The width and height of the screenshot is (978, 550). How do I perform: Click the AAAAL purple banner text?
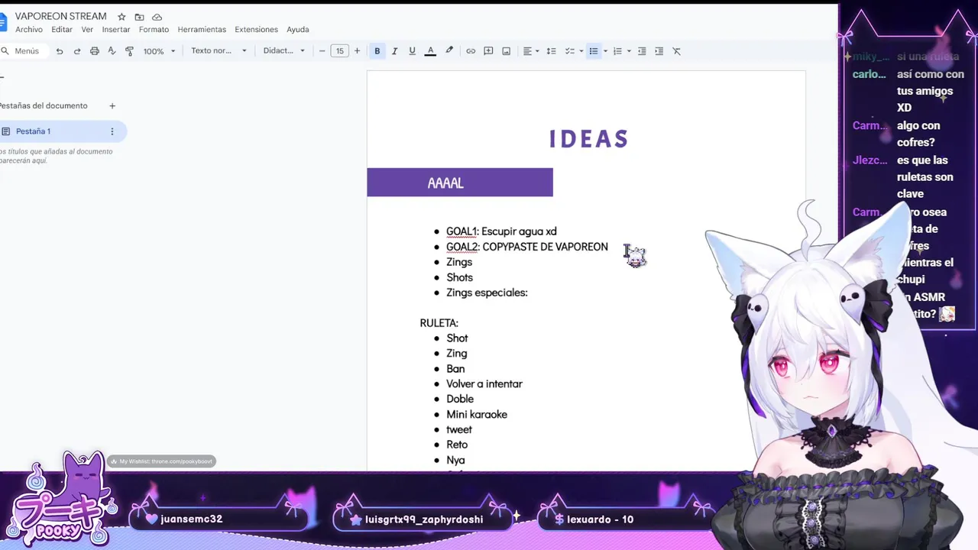click(x=445, y=183)
